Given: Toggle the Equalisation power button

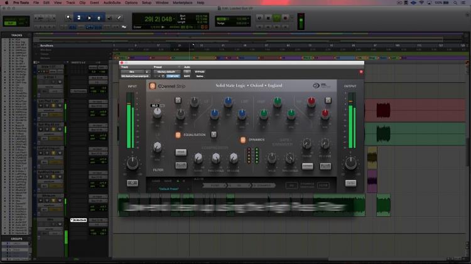Looking at the screenshot, I should pos(178,135).
